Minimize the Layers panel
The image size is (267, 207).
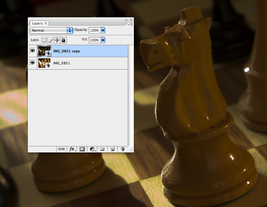(x=126, y=20)
